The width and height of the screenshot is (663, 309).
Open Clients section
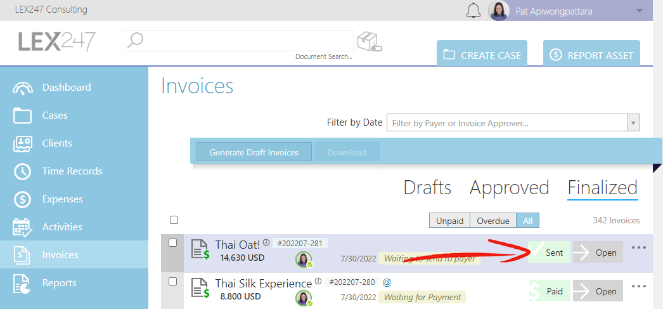pyautogui.click(x=57, y=143)
